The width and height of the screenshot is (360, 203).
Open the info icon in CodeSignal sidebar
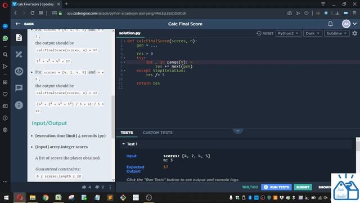[x=19, y=105]
